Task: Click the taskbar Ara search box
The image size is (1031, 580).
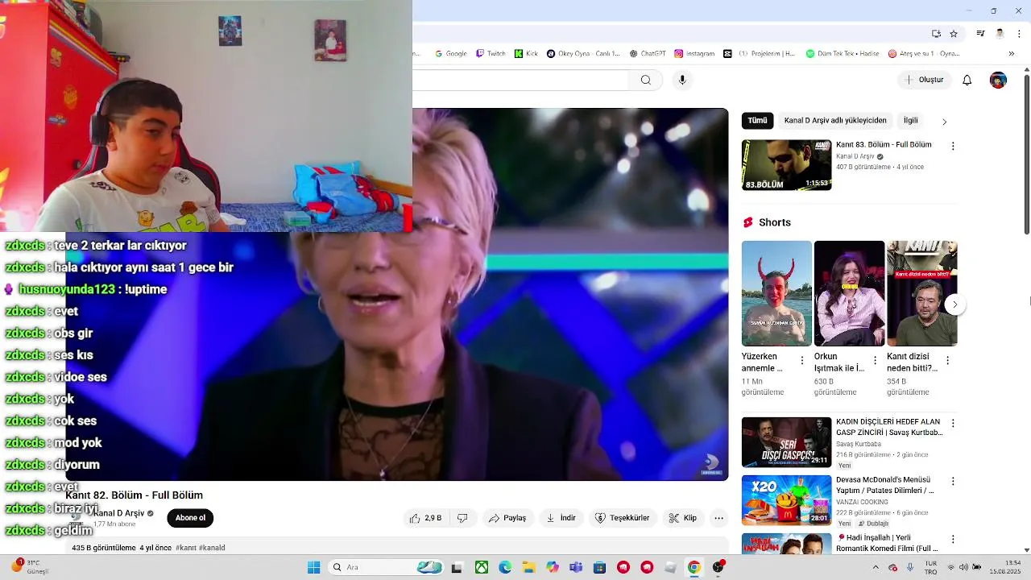Action: tap(387, 567)
